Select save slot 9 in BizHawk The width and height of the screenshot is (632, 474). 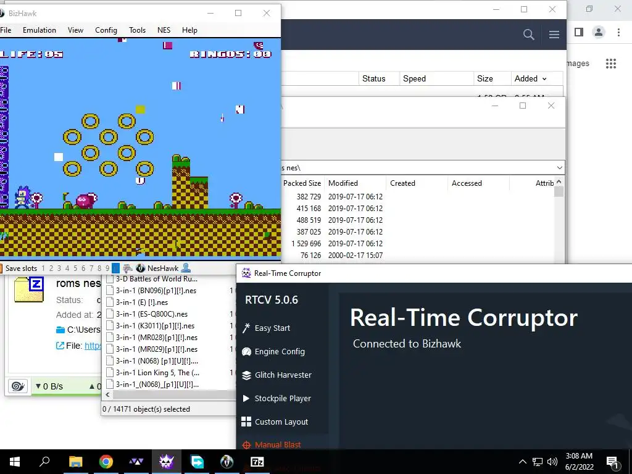107,268
